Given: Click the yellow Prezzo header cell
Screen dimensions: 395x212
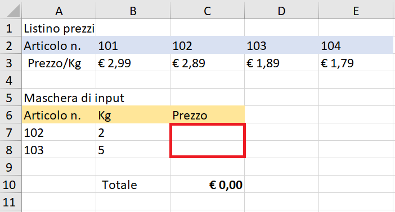Looking at the screenshot, I should point(207,114).
